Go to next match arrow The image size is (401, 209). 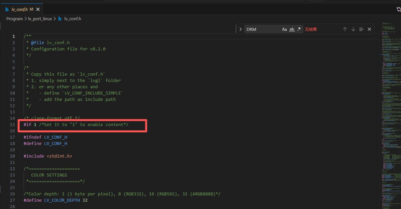(x=353, y=29)
